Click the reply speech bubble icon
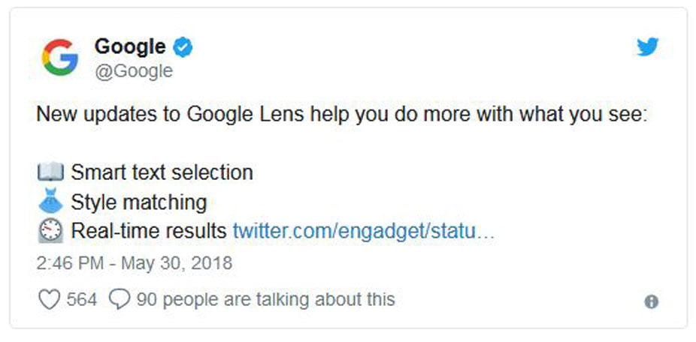 point(120,300)
